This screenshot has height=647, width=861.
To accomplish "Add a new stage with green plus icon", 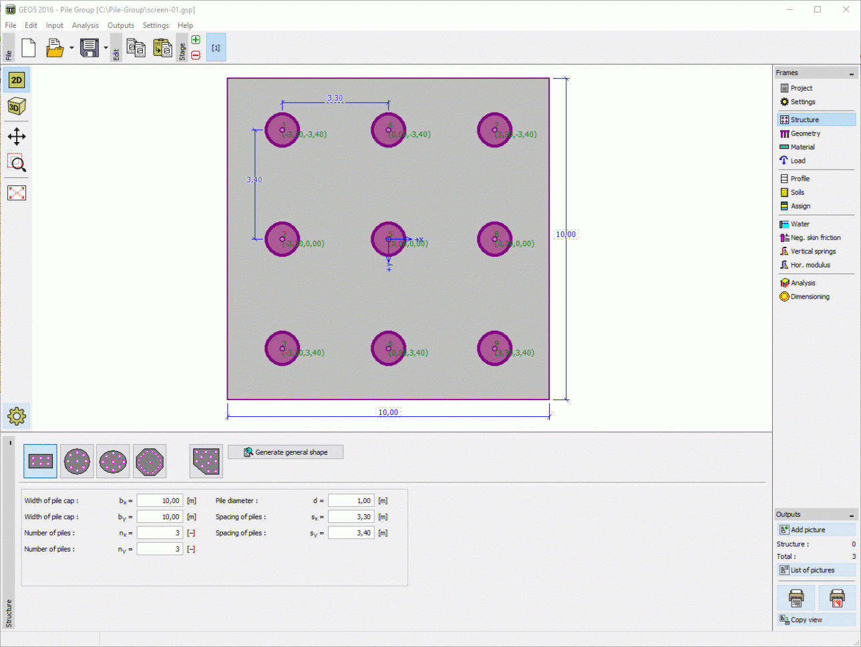I will (196, 40).
